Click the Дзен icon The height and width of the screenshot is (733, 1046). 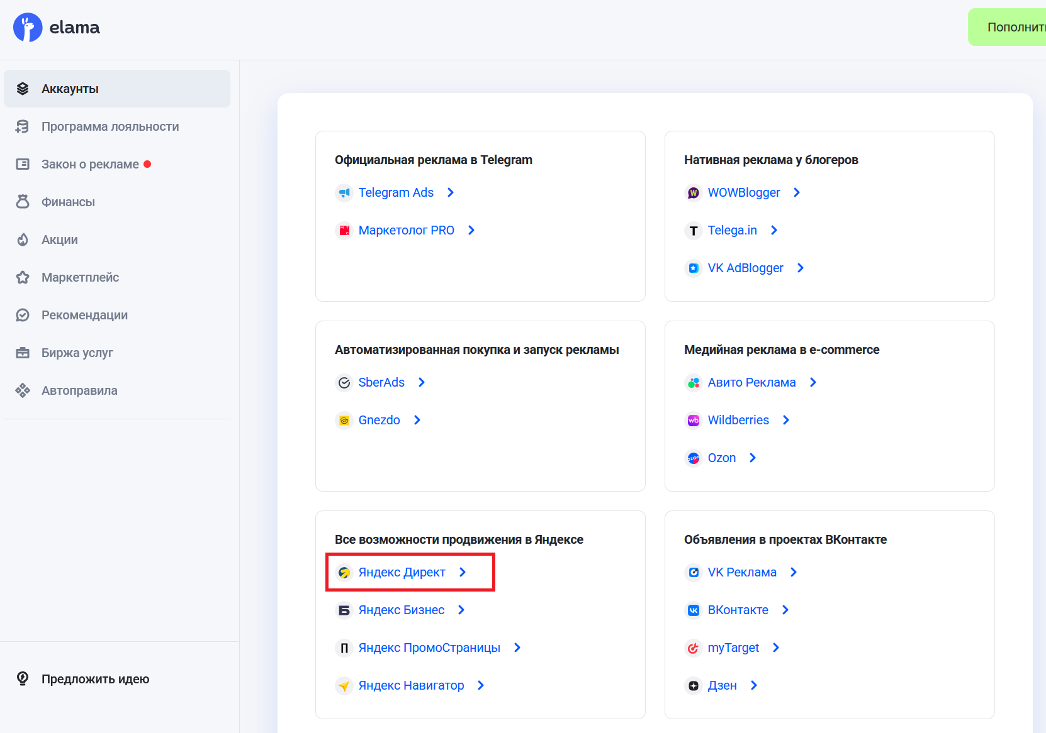(x=693, y=685)
